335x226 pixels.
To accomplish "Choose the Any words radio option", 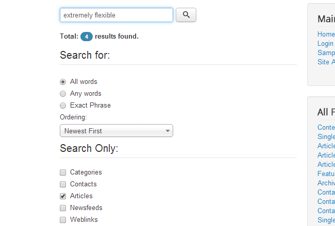I will tap(63, 94).
